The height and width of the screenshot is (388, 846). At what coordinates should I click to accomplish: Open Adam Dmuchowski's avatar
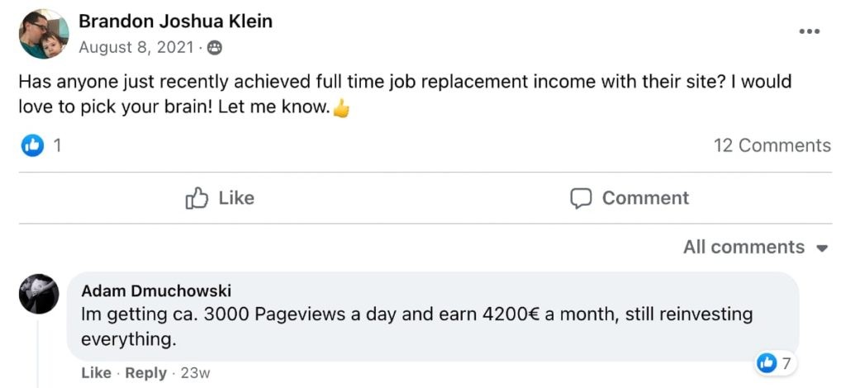point(39,294)
